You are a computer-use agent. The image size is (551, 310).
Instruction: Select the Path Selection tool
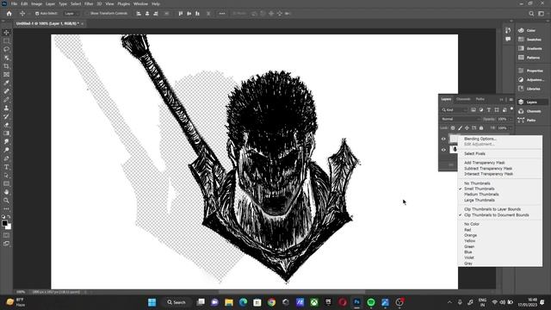[x=6, y=176]
